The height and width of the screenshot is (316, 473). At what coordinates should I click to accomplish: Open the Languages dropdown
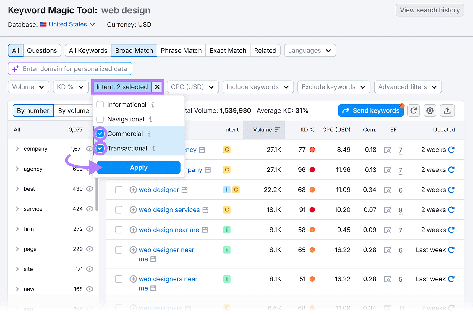[x=310, y=51]
